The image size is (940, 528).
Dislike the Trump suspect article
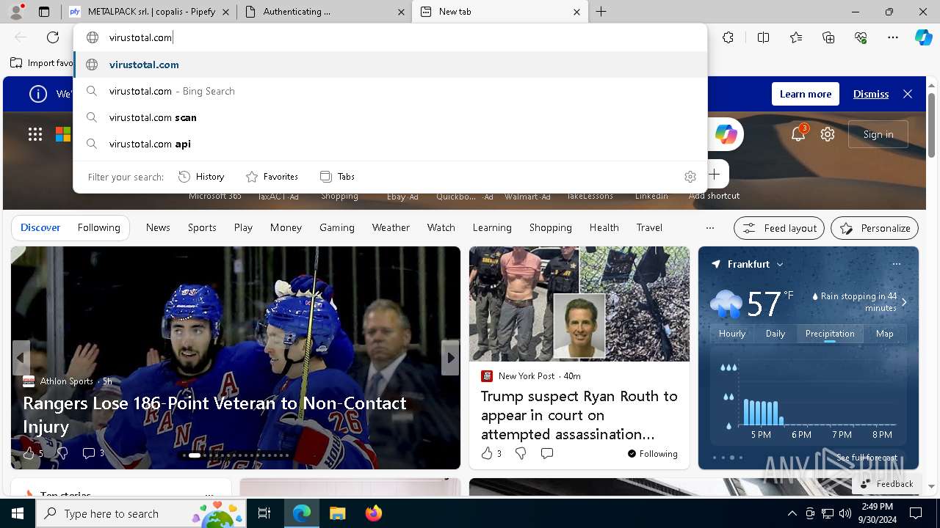(x=521, y=454)
